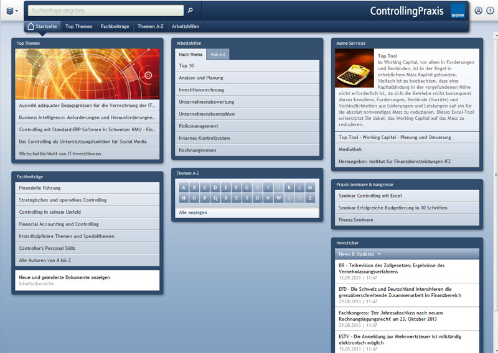Open the Top Themen globe banner image
Screen dimensions: 498x353
pos(87,74)
